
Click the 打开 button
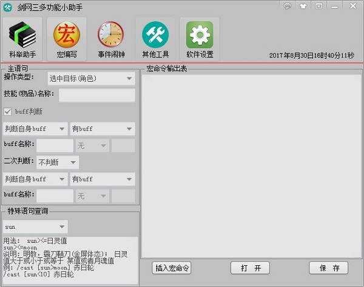[x=250, y=268]
